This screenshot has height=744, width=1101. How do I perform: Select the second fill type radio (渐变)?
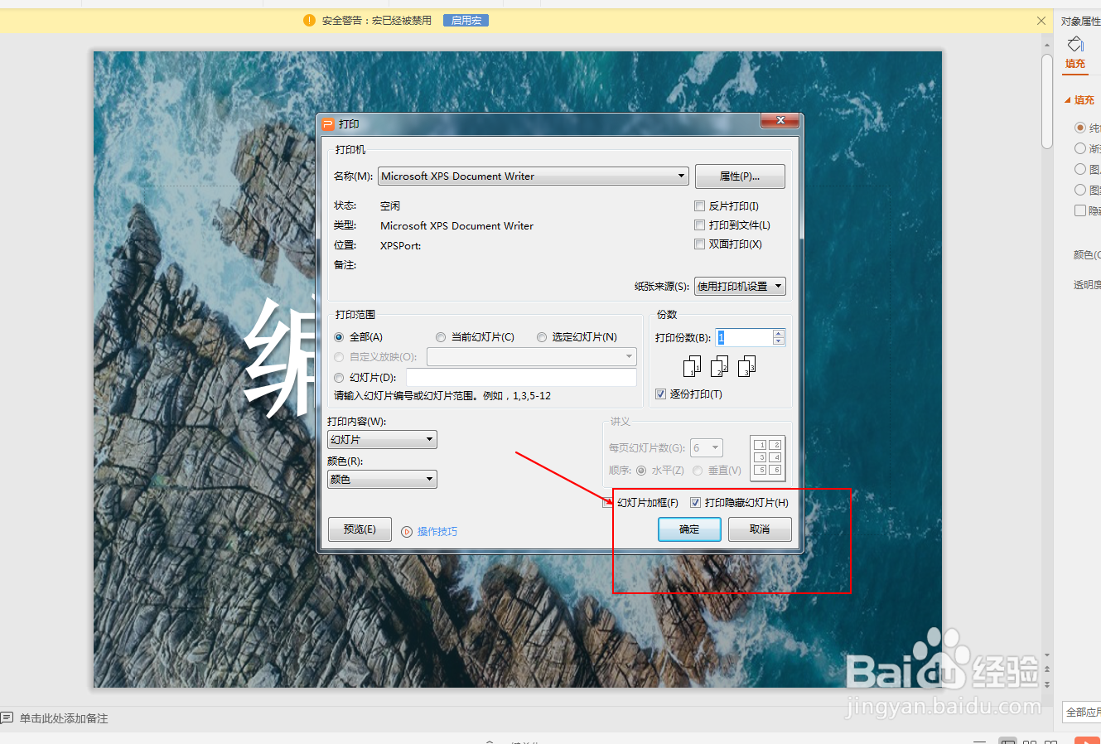point(1080,148)
